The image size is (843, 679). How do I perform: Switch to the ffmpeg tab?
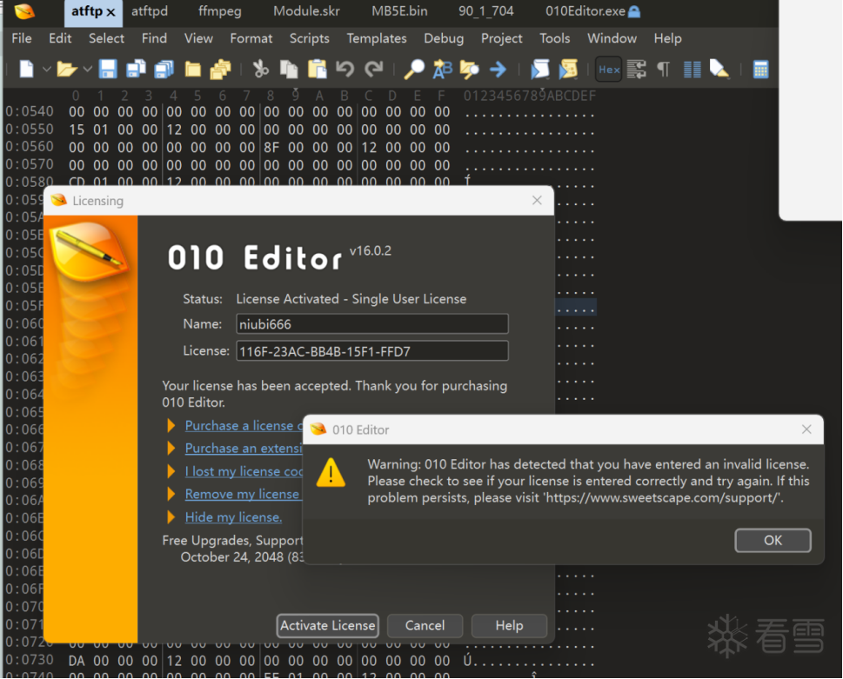219,11
